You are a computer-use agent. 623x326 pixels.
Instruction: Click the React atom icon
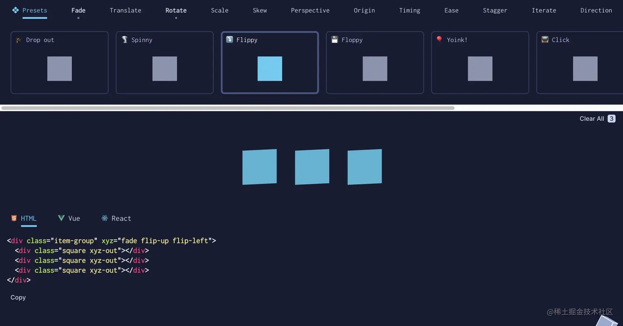[x=105, y=218]
